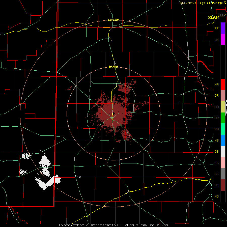Click the "GR" legend label
This screenshot has width=227, height=227.
coord(216,96)
